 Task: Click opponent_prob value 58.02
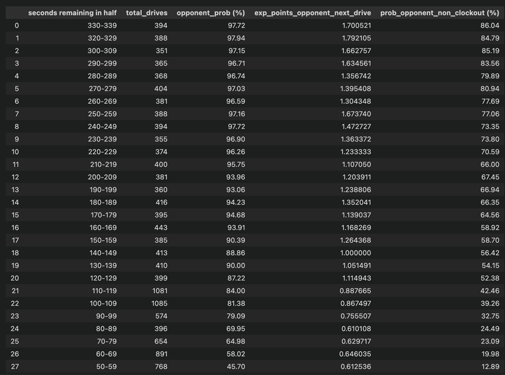[235, 354]
